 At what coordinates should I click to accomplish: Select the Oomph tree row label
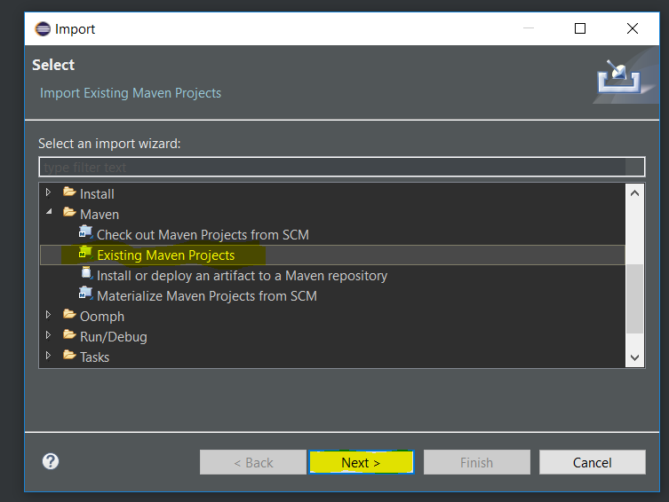coord(102,317)
